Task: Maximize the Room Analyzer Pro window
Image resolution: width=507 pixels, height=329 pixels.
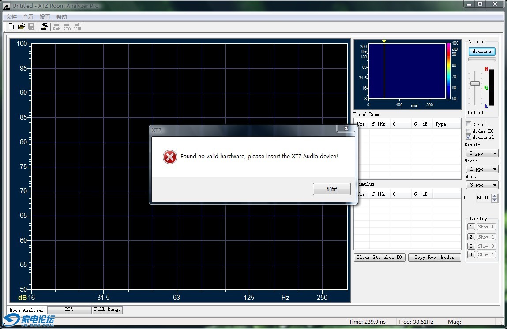Action: point(480,4)
